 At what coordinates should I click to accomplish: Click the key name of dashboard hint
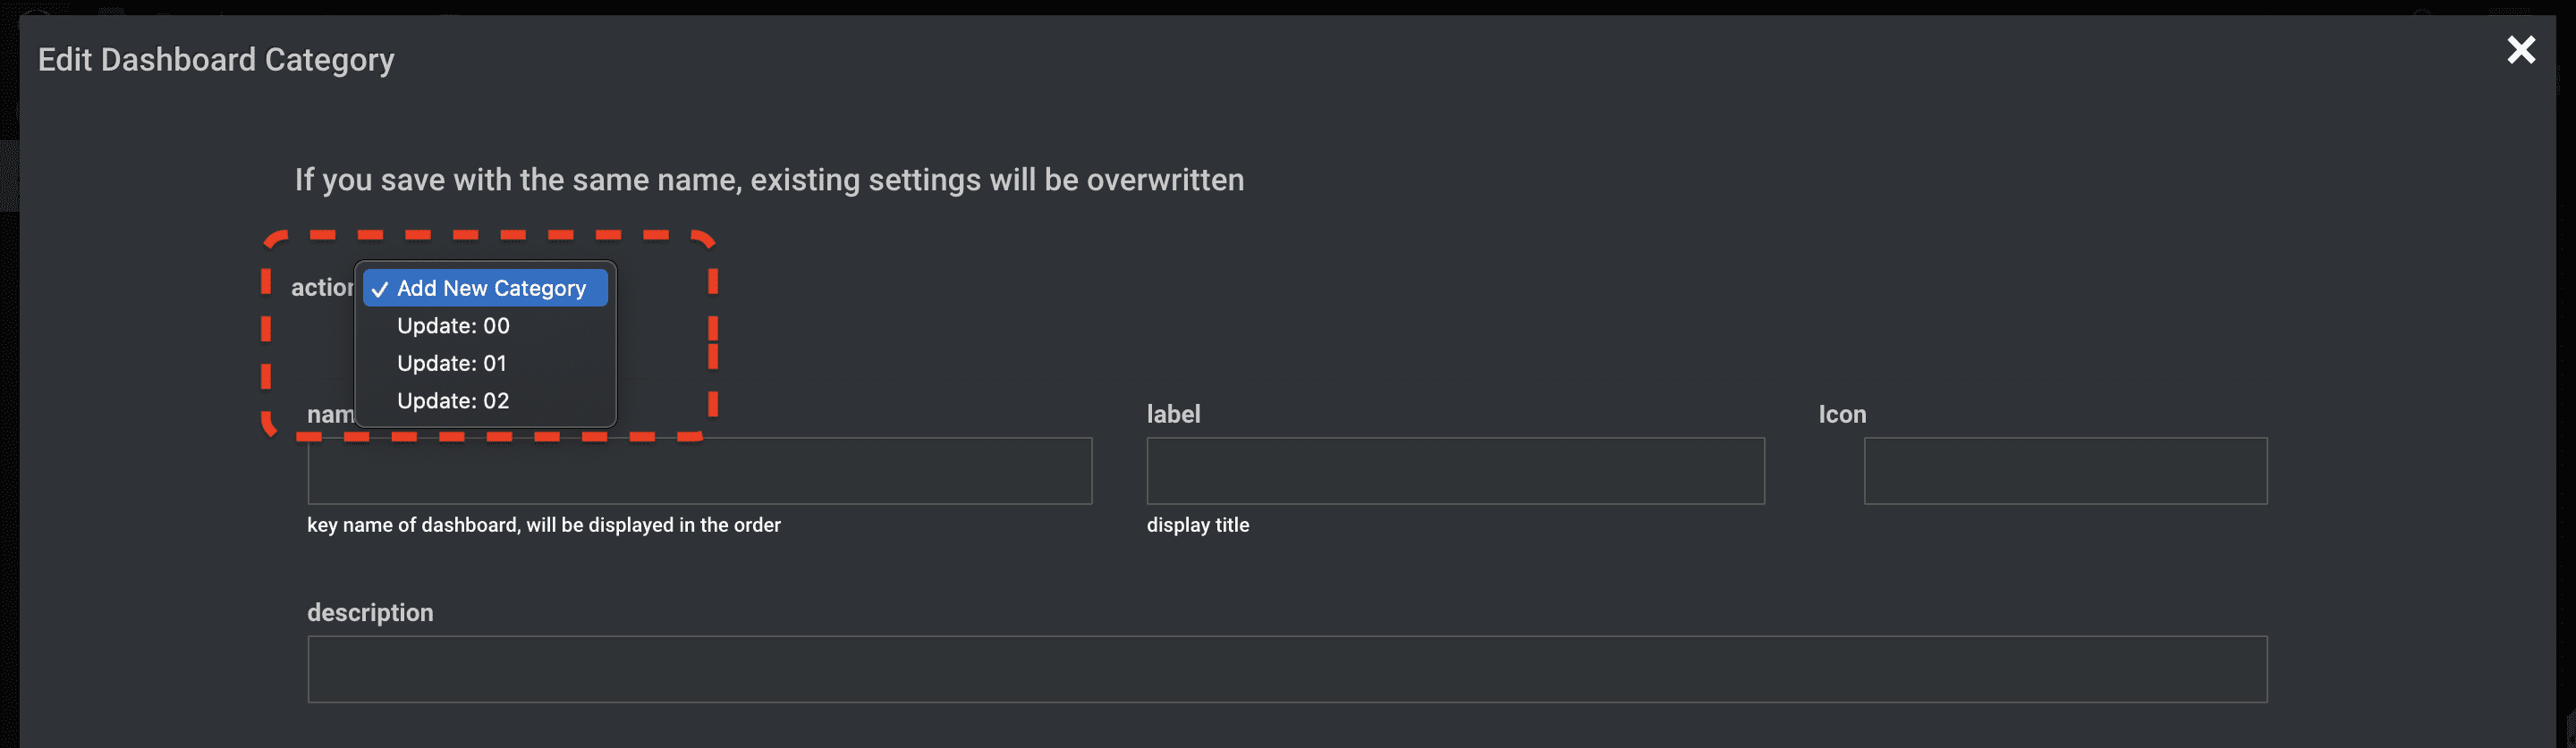544,525
